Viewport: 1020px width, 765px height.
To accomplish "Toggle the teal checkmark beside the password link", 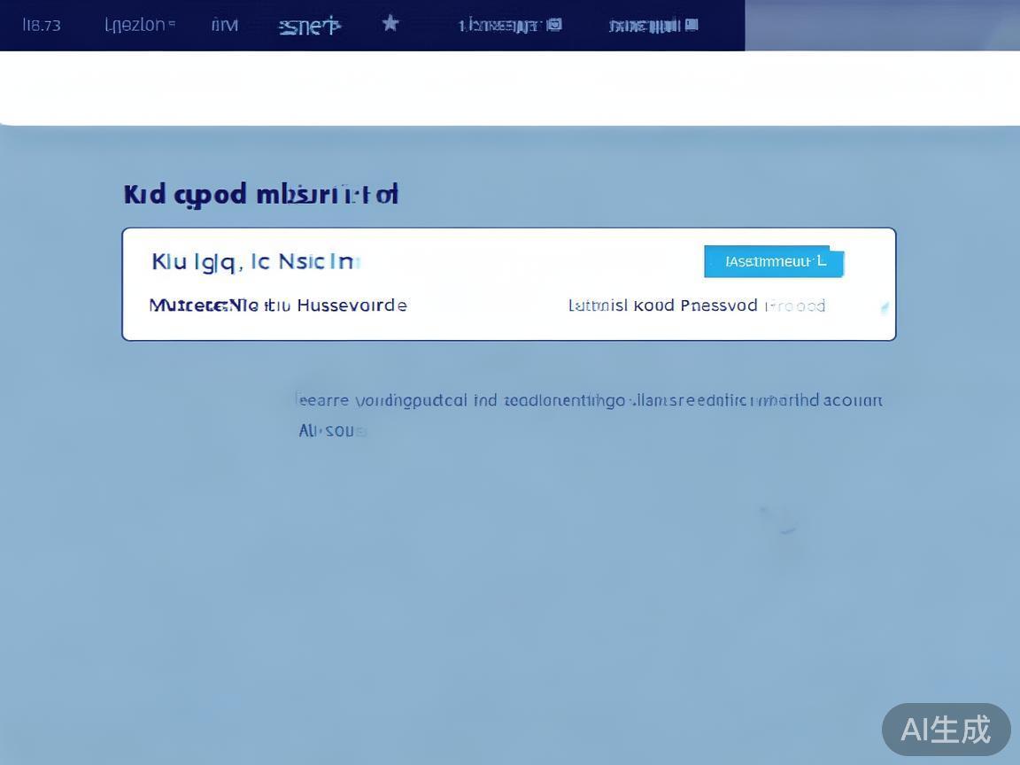I will point(884,307).
